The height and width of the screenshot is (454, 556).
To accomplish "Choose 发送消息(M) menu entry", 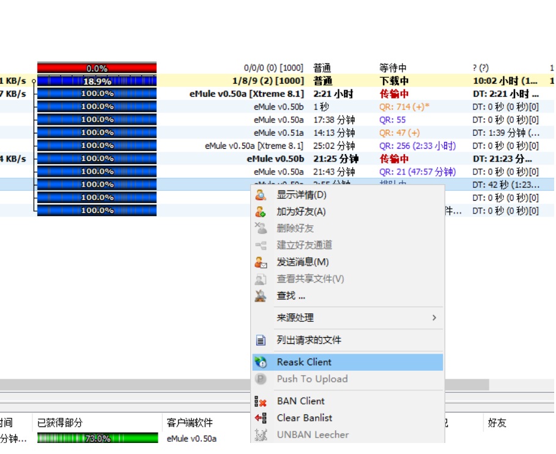I will pyautogui.click(x=347, y=262).
